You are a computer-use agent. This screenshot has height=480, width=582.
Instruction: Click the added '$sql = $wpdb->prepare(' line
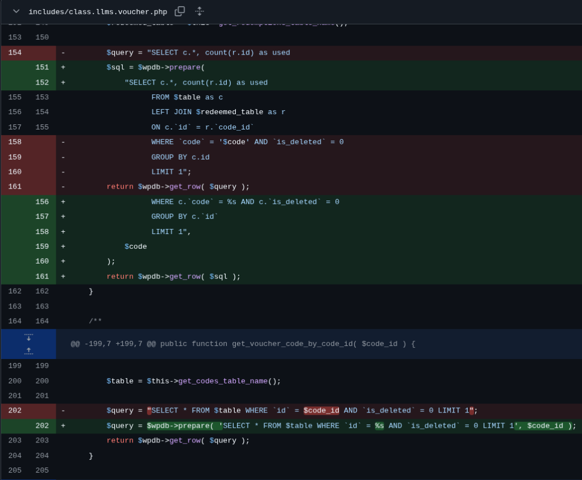pyautogui.click(x=155, y=68)
